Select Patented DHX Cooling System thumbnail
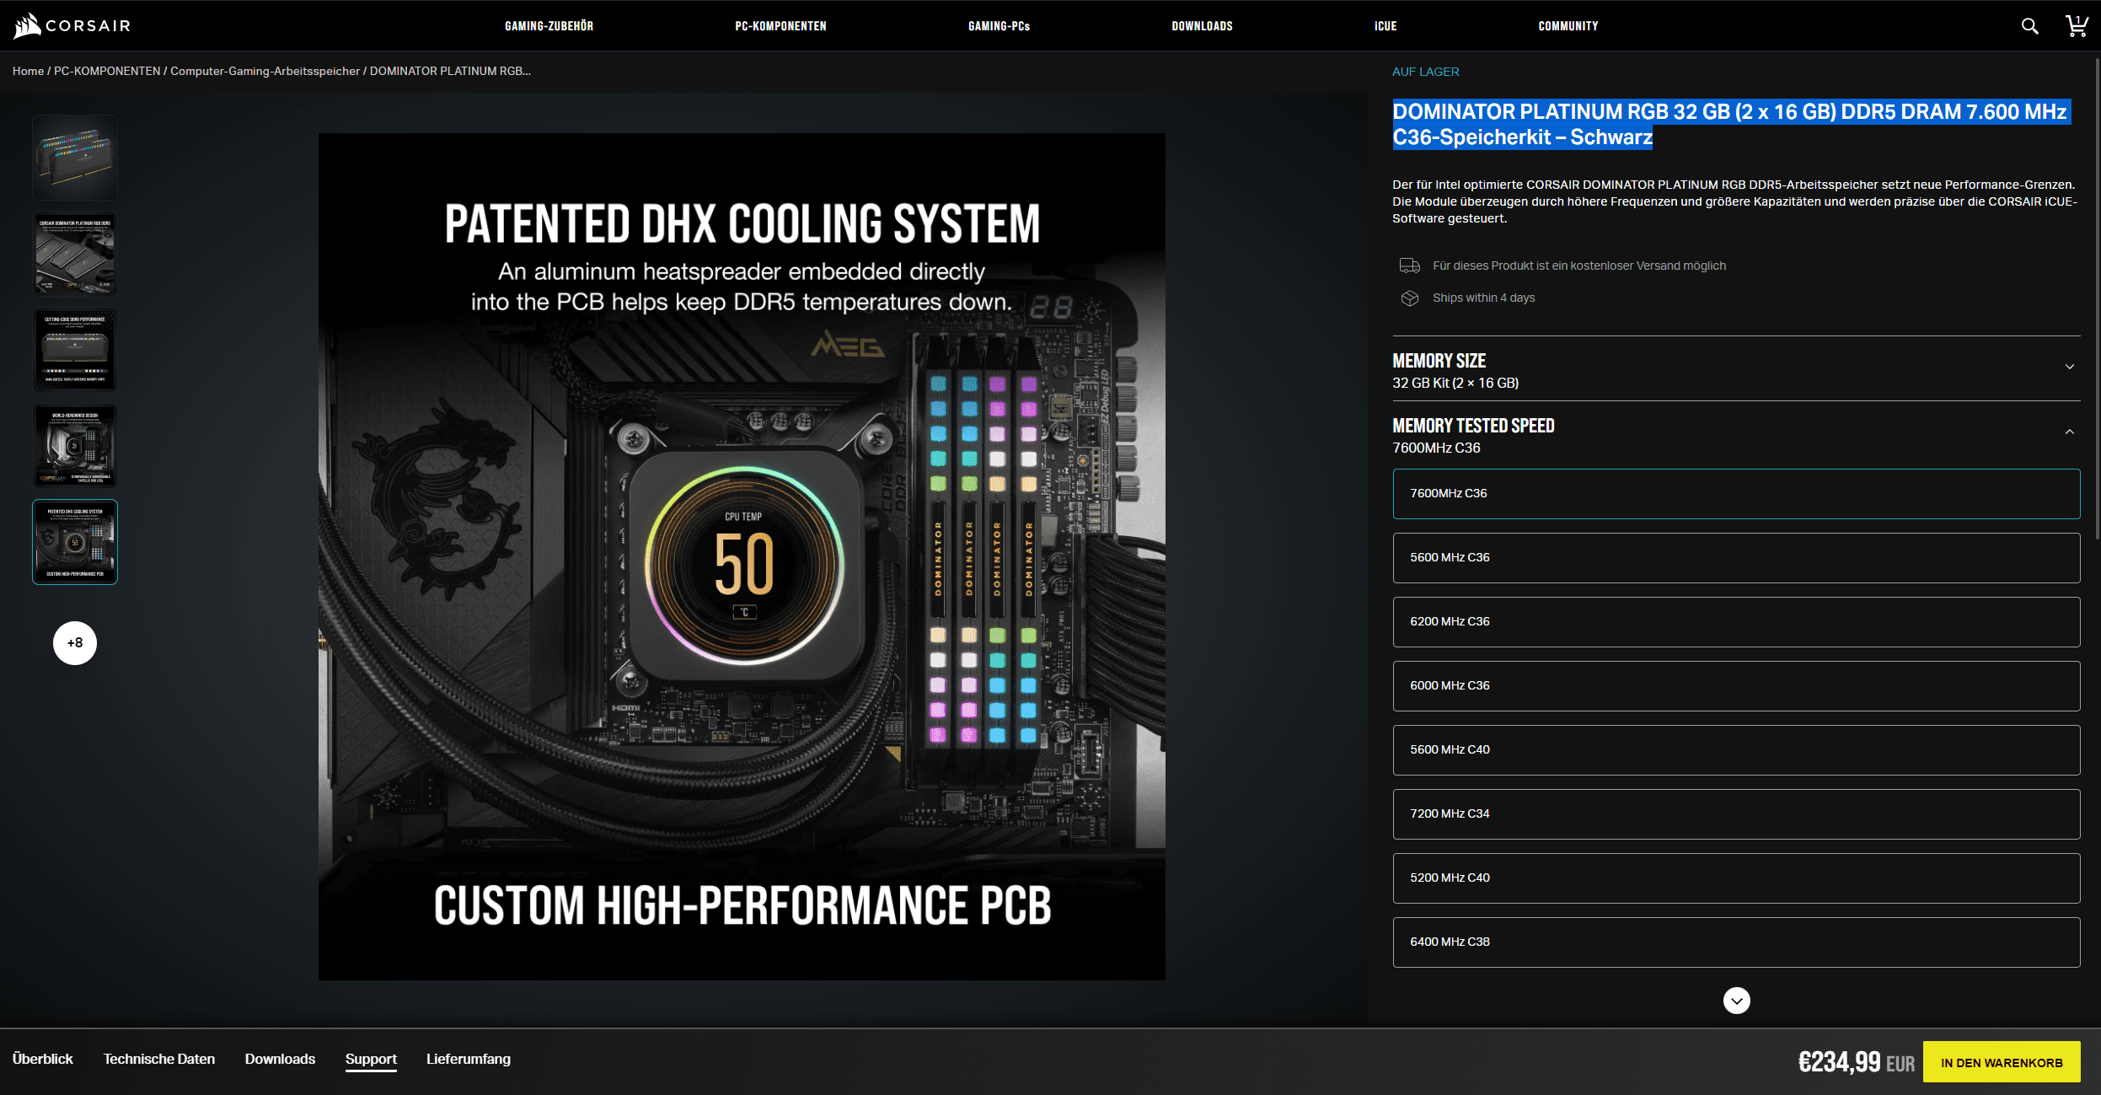 coord(75,542)
